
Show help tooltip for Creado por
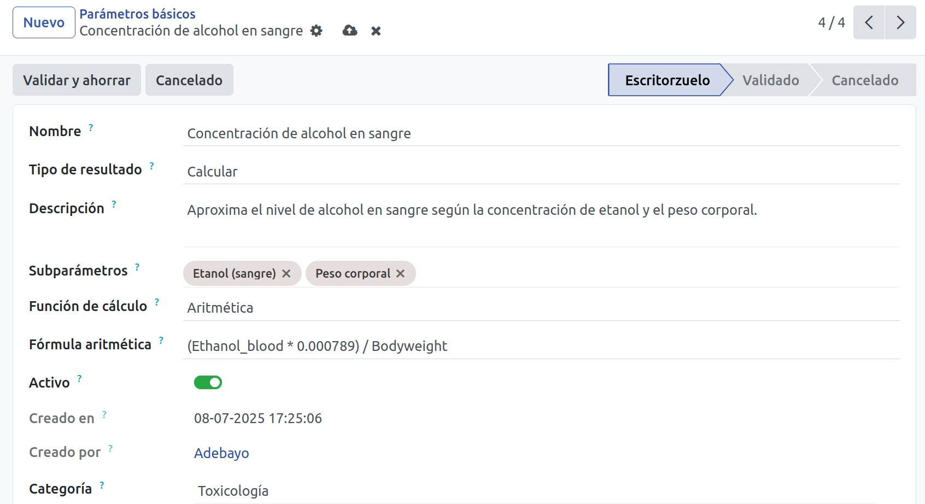click(x=110, y=448)
